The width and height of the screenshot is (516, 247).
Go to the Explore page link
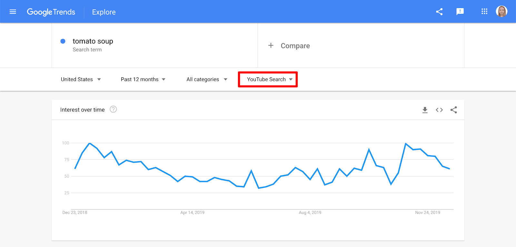(x=104, y=12)
